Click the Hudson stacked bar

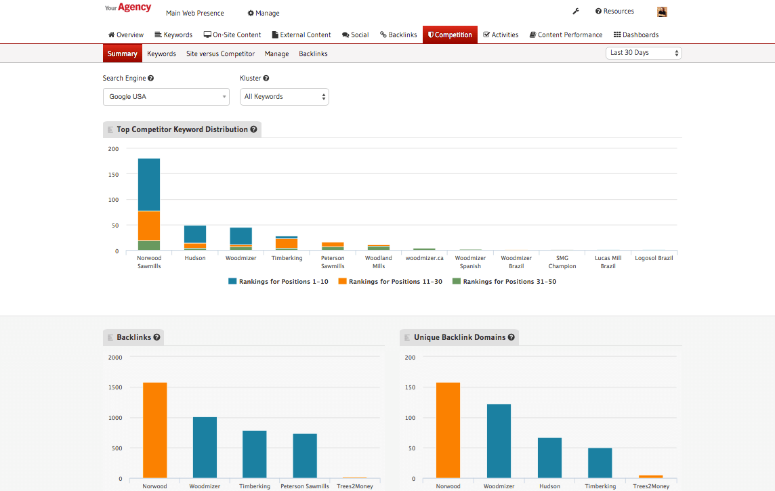pyautogui.click(x=195, y=238)
